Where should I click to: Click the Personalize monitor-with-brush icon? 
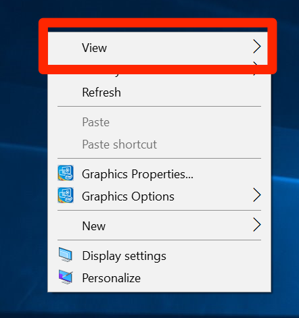point(66,277)
